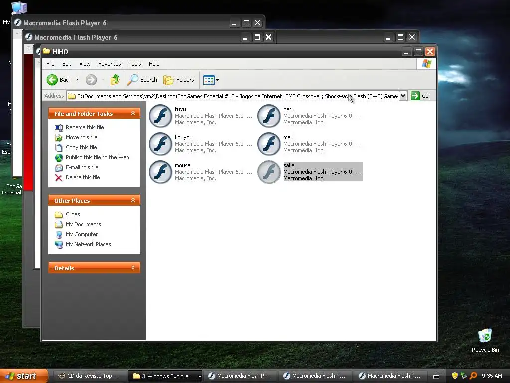Select the kouyou Flash file icon
This screenshot has width=510, height=383.
160,144
